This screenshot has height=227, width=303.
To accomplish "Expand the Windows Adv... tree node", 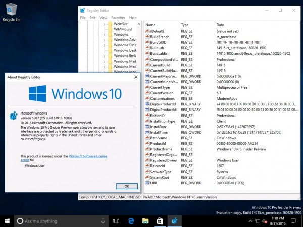I will [105, 40].
